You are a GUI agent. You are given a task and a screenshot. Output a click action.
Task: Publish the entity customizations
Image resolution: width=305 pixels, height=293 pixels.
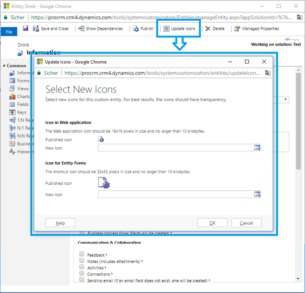144,29
